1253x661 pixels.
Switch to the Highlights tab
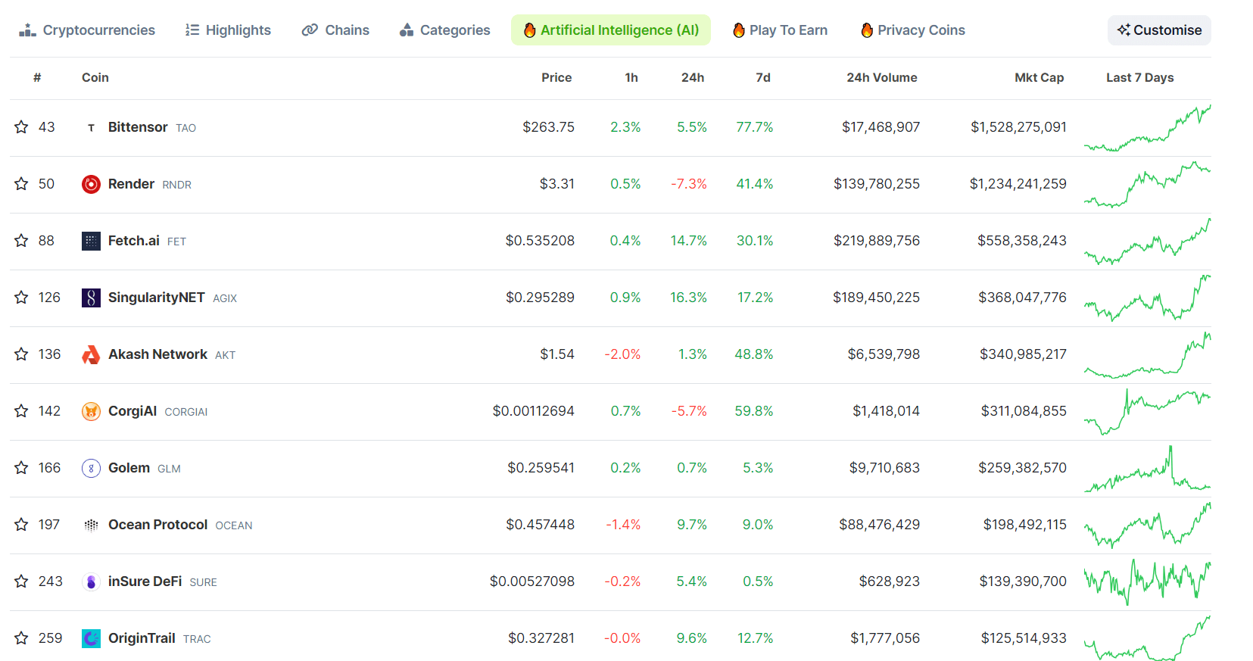pos(228,30)
